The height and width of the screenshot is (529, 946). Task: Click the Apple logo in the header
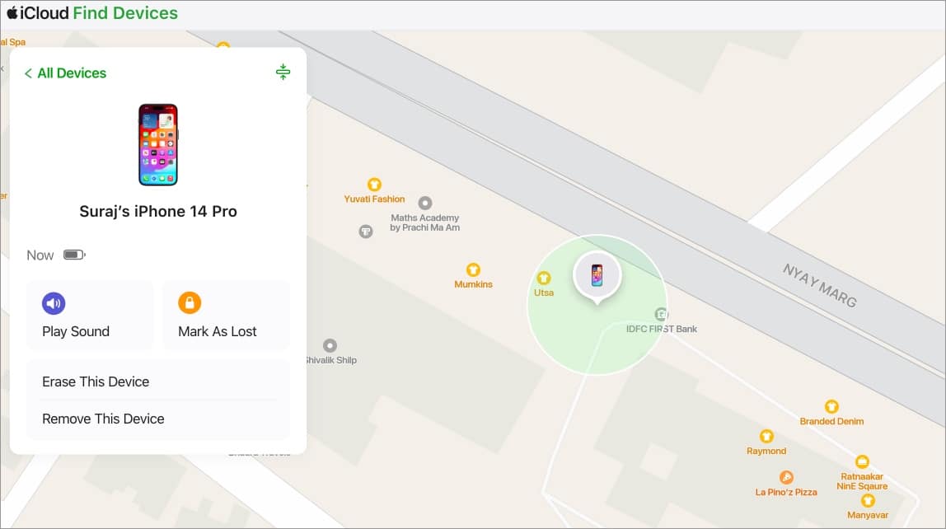click(12, 12)
